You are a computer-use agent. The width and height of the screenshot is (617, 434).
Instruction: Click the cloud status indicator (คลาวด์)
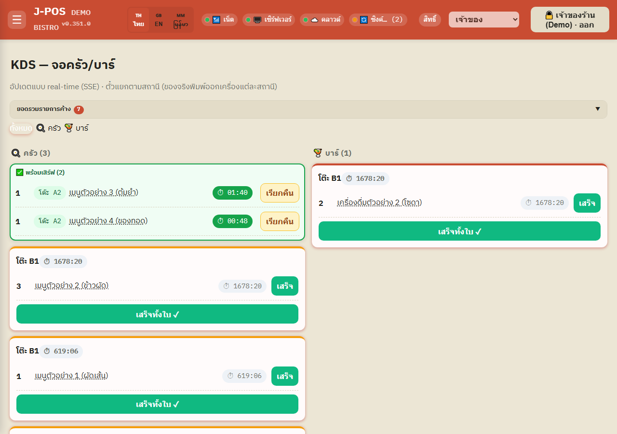pos(322,20)
